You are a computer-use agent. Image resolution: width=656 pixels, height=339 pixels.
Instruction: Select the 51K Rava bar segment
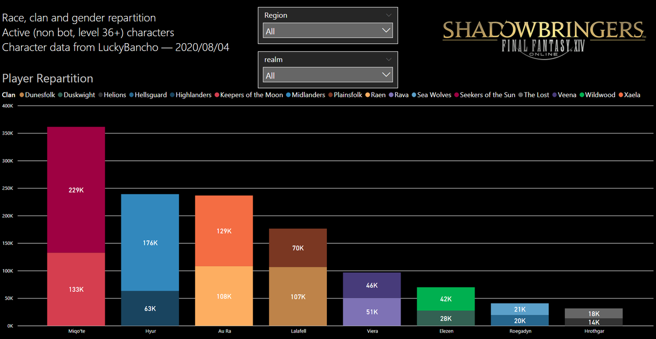(372, 312)
